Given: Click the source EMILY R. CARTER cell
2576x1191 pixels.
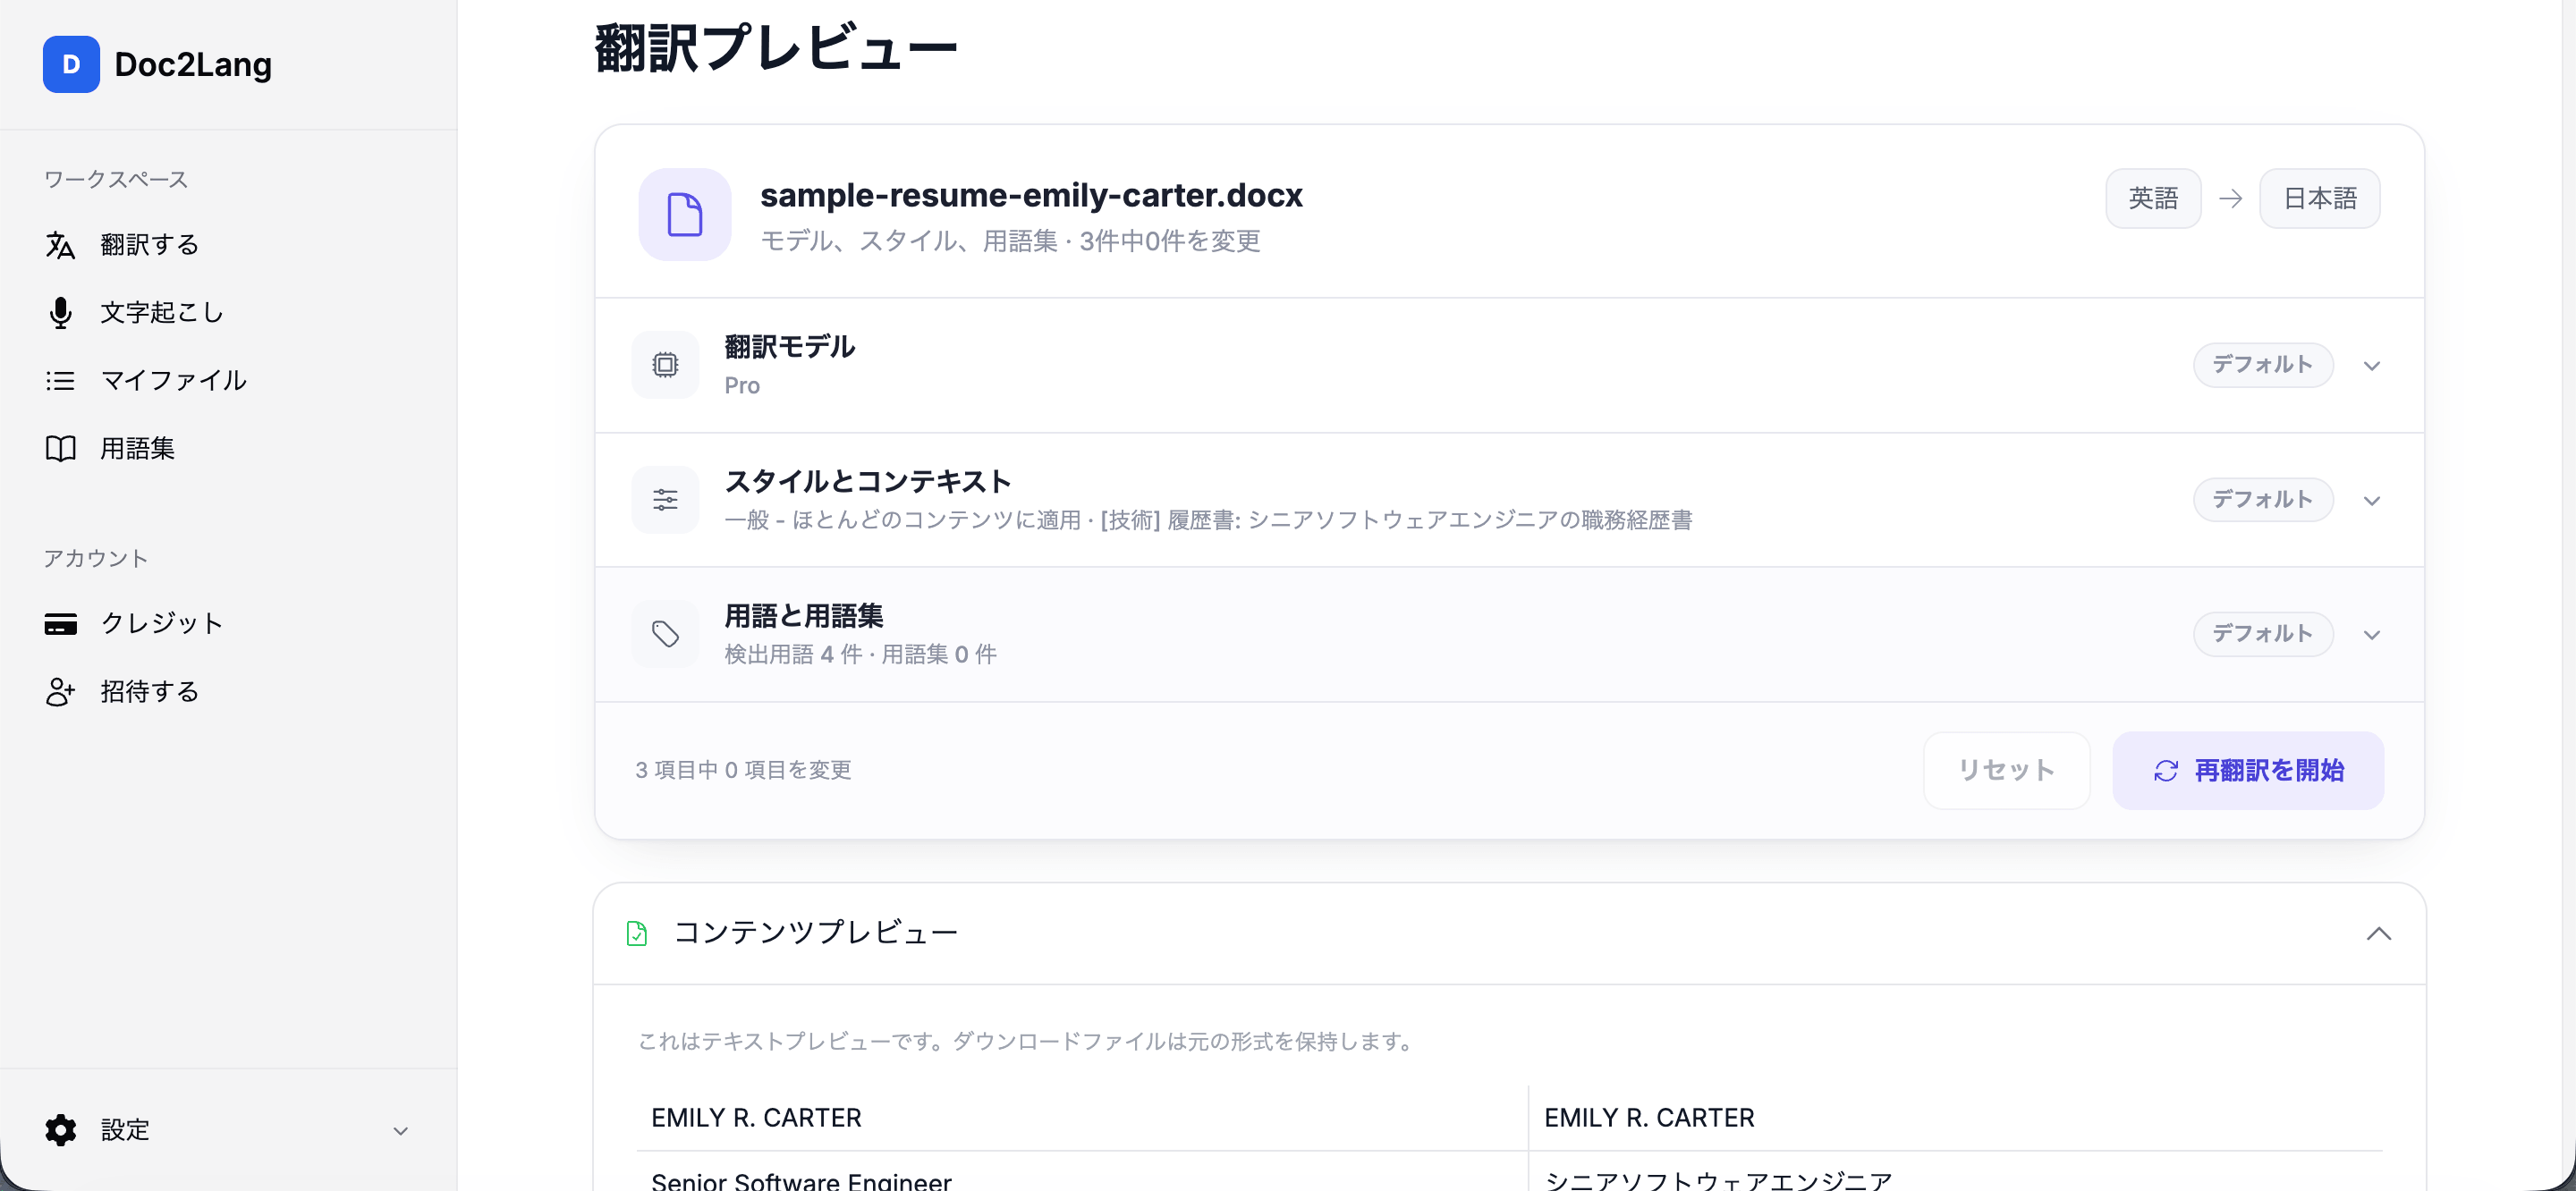Looking at the screenshot, I should [x=1082, y=1118].
